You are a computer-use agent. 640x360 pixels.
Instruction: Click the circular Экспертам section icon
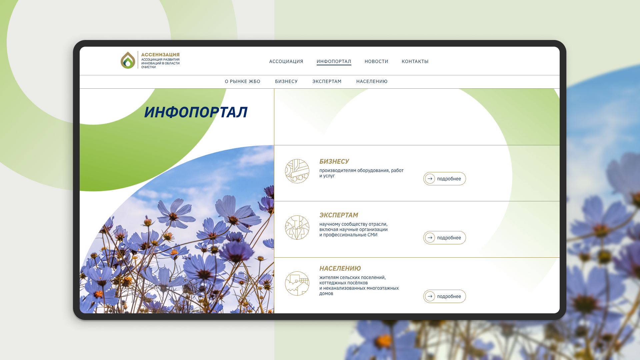[x=297, y=227]
